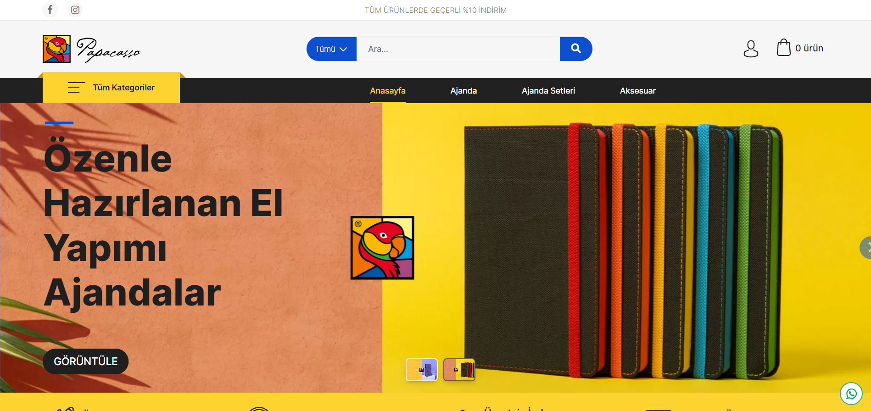The image size is (871, 411).
Task: Advance slider with the next arrow
Action: pyautogui.click(x=866, y=248)
